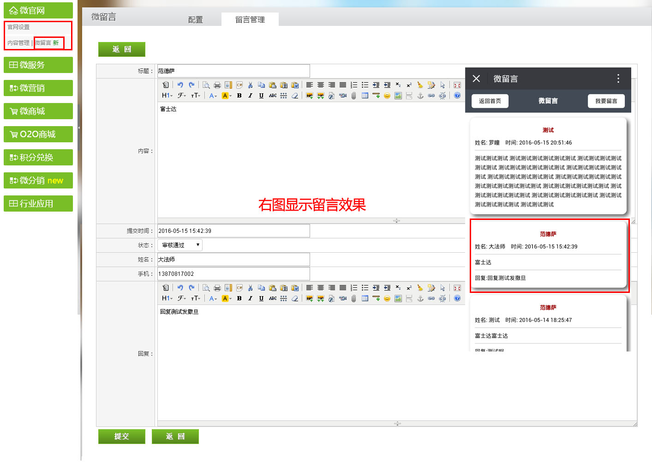
Task: Switch to the 配置 tab
Action: pyautogui.click(x=195, y=19)
